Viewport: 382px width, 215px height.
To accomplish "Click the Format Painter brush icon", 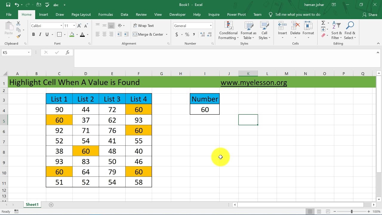I will pos(18,36).
